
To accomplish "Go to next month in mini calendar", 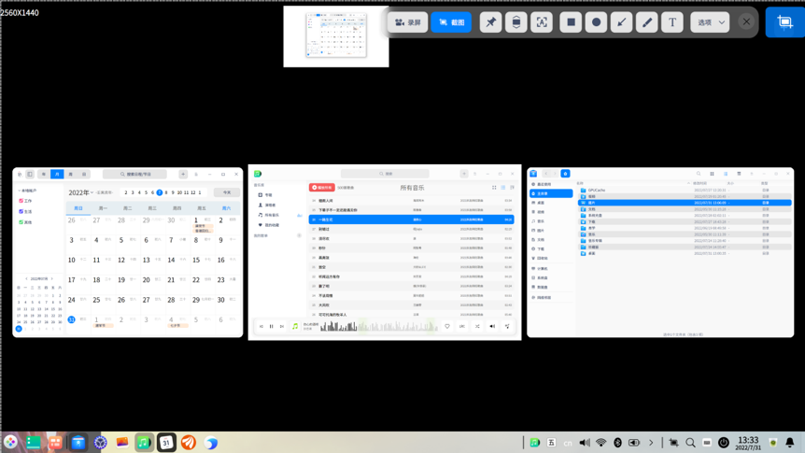I will click(52, 279).
